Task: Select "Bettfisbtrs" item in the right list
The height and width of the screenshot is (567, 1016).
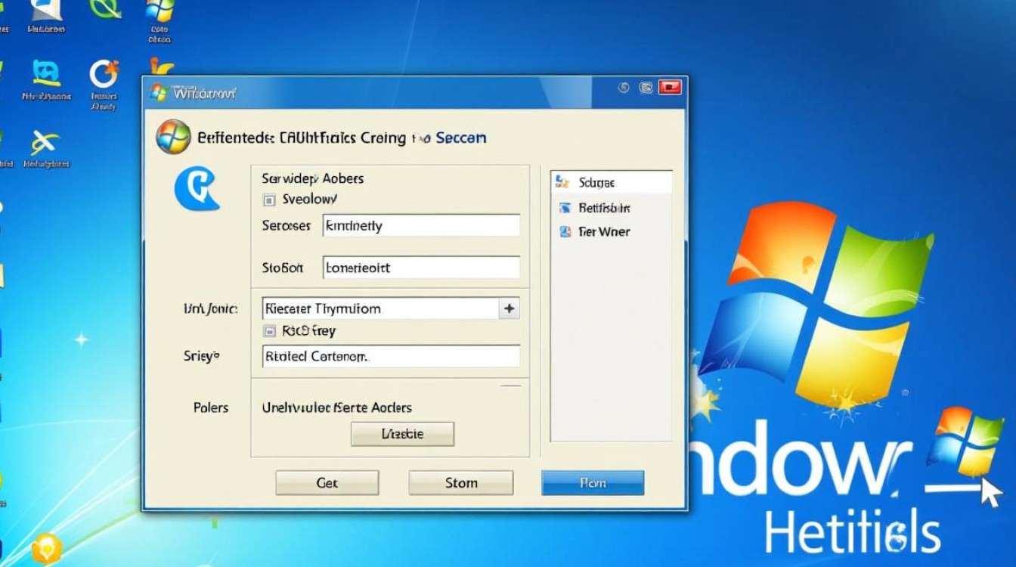Action: coord(603,208)
